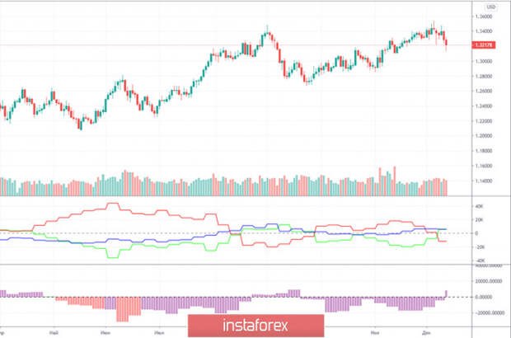Select the red indicator line at its peak

(113, 204)
